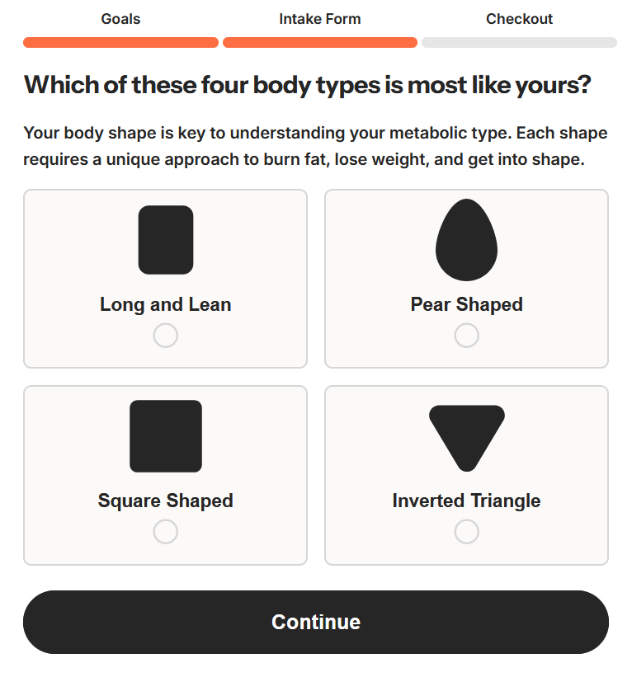The image size is (632, 677).
Task: Click the Intake Form orange progress bar
Action: (320, 43)
